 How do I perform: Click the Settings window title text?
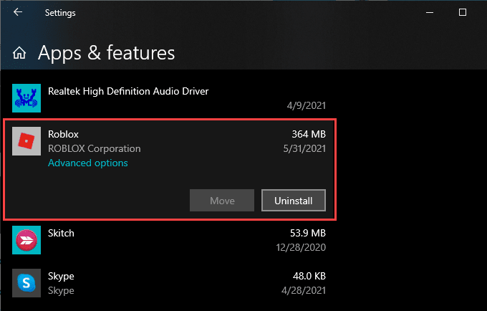(60, 12)
